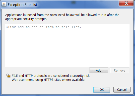Click the unlocked padlock warning icon
Viewport: 135px width, 96px height.
click(x=8, y=76)
